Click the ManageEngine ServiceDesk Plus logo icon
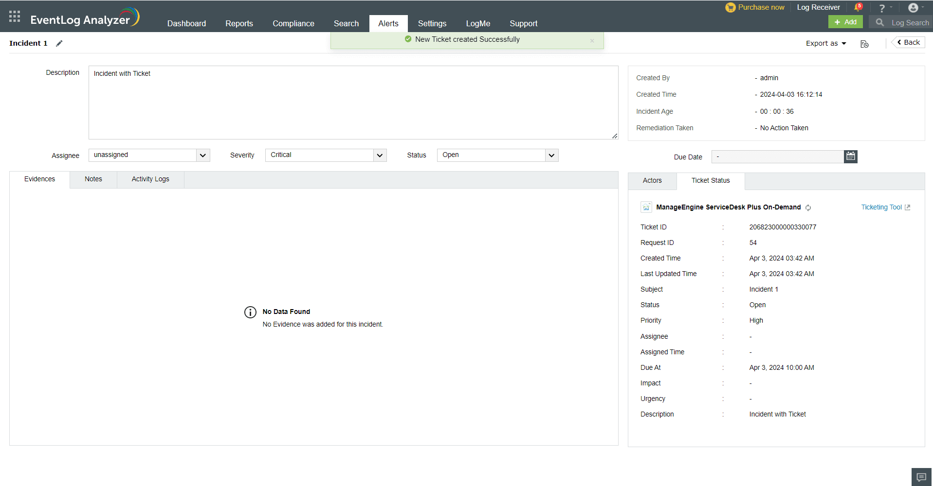 click(x=646, y=207)
